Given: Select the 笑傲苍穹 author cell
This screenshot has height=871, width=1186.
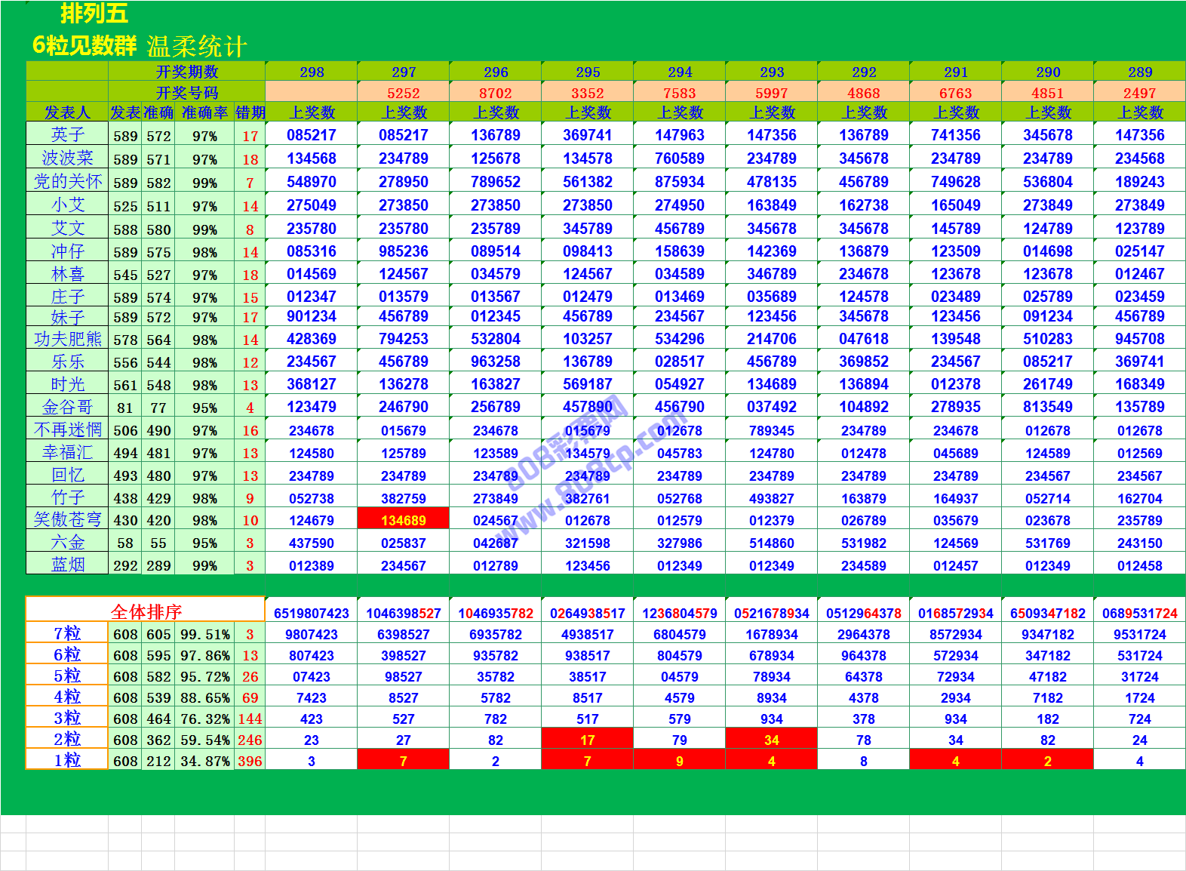Looking at the screenshot, I should 67,520.
